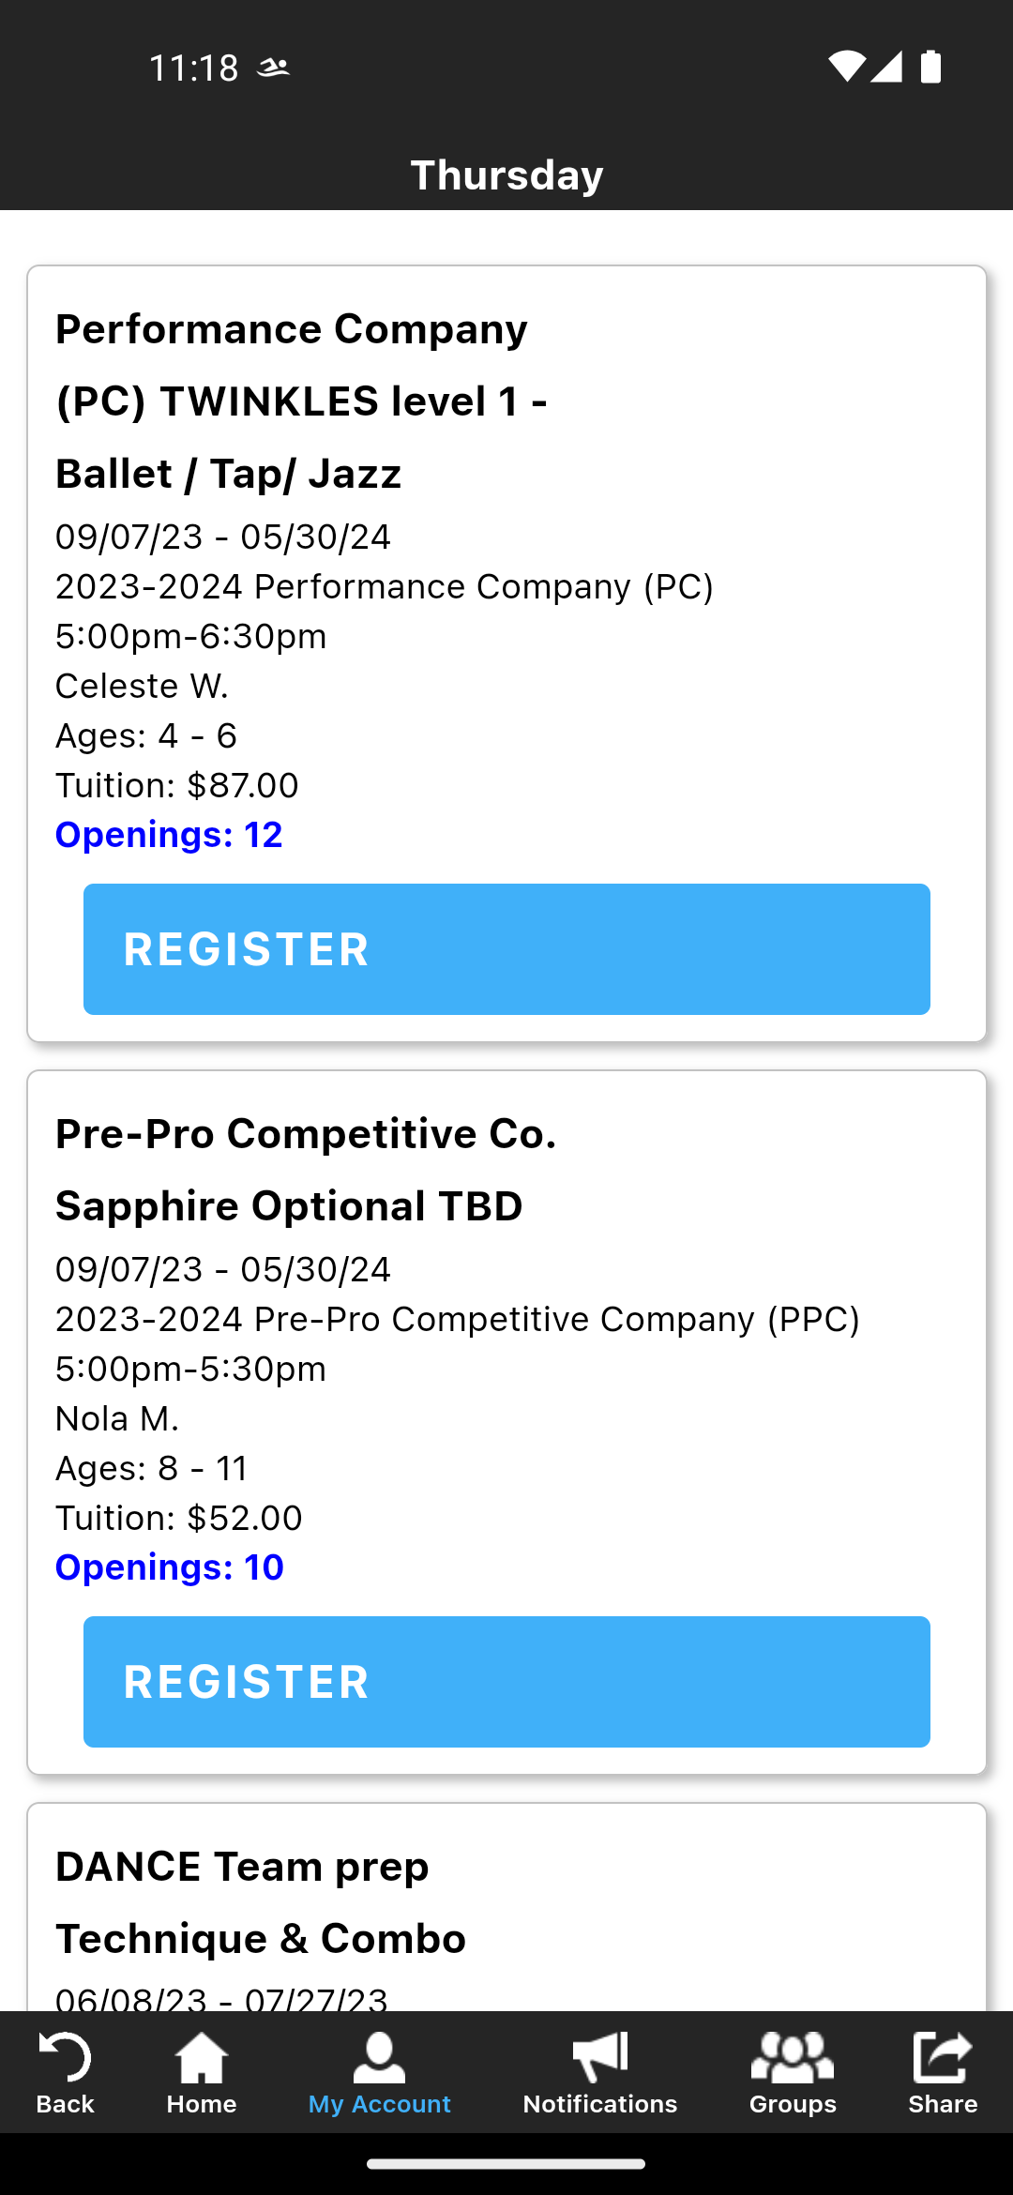Go to Home via house icon

(x=202, y=2057)
